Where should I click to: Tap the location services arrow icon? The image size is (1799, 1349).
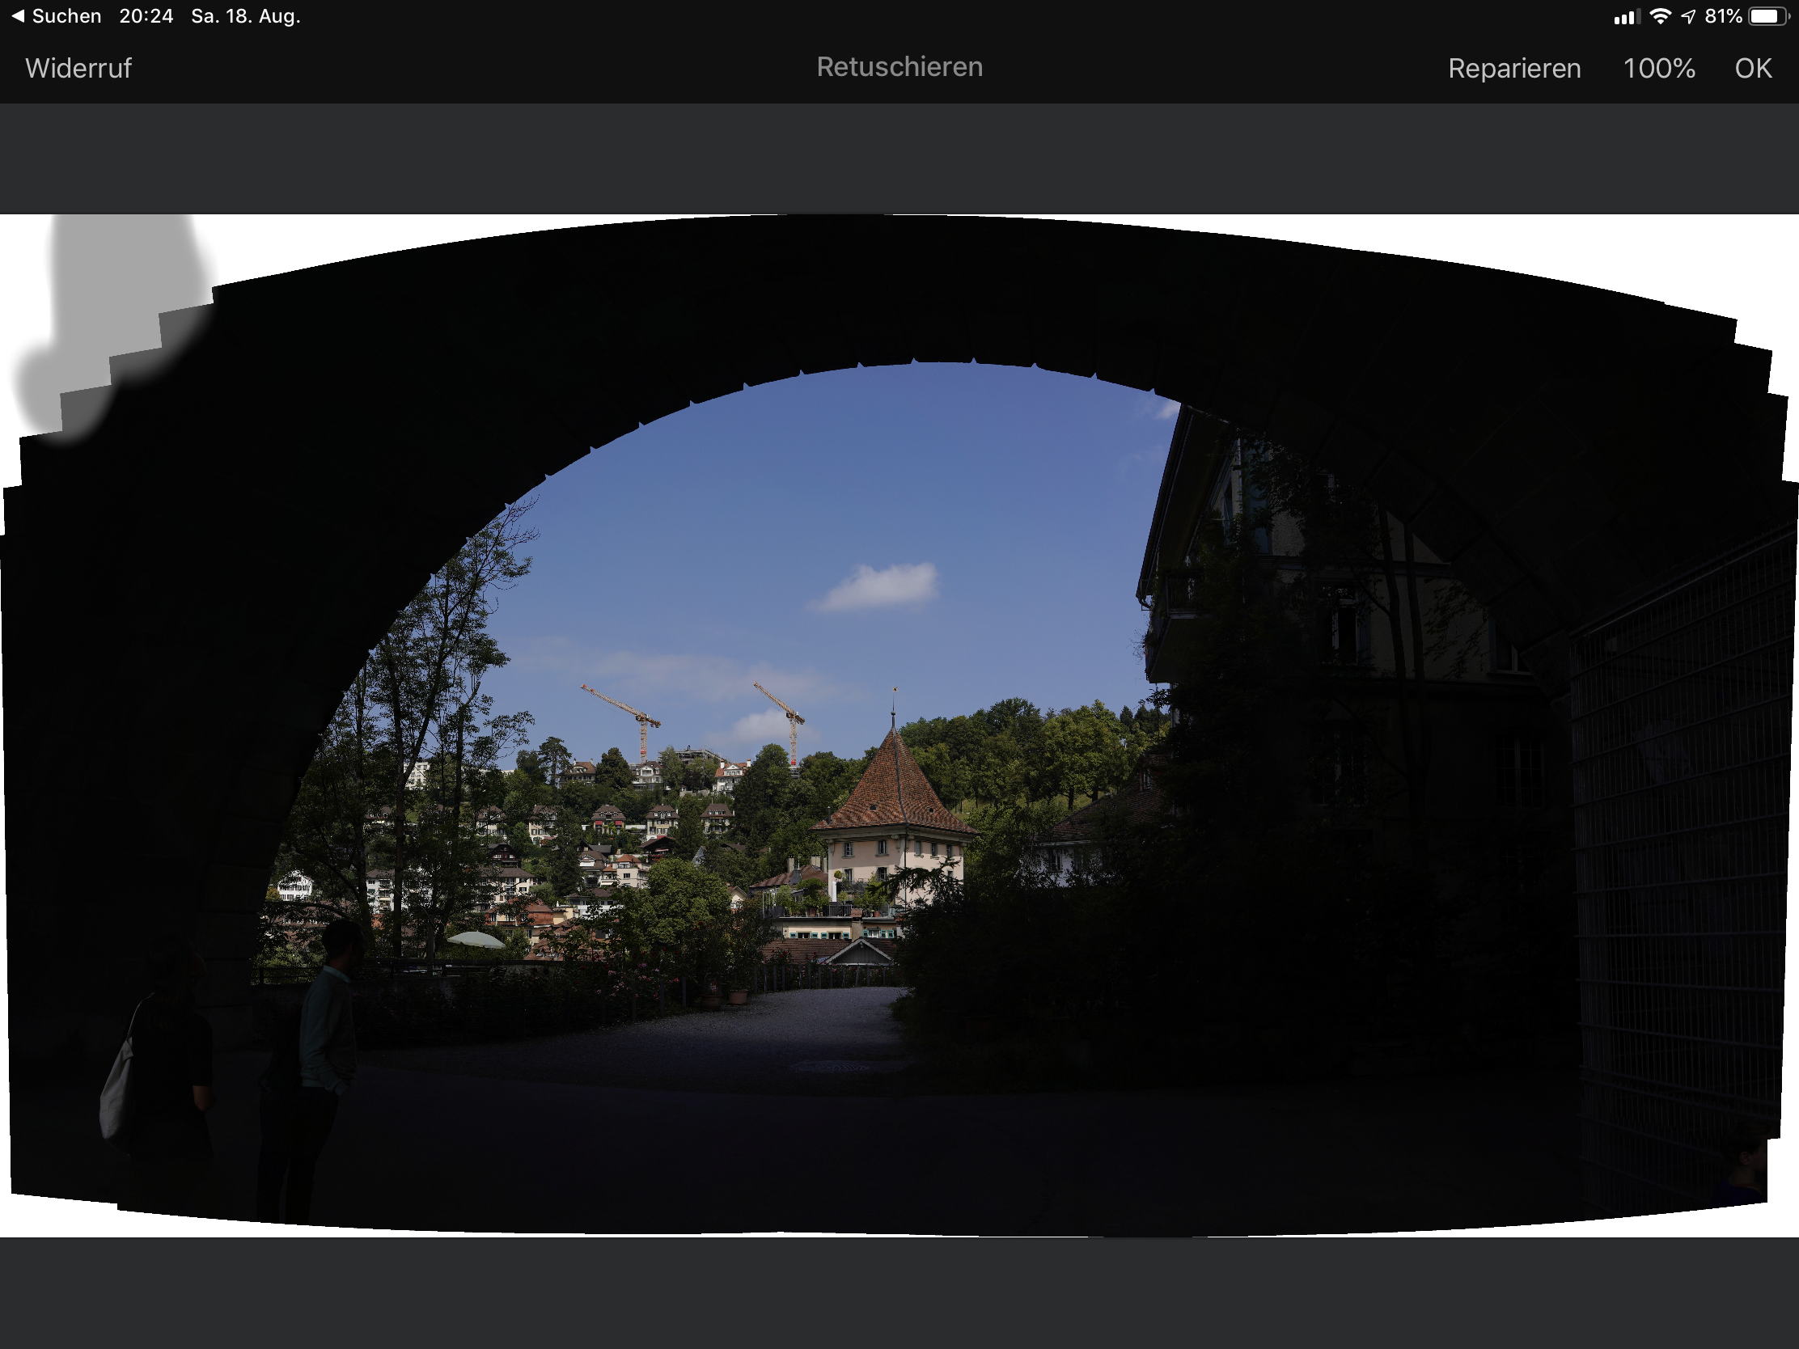tap(1688, 16)
